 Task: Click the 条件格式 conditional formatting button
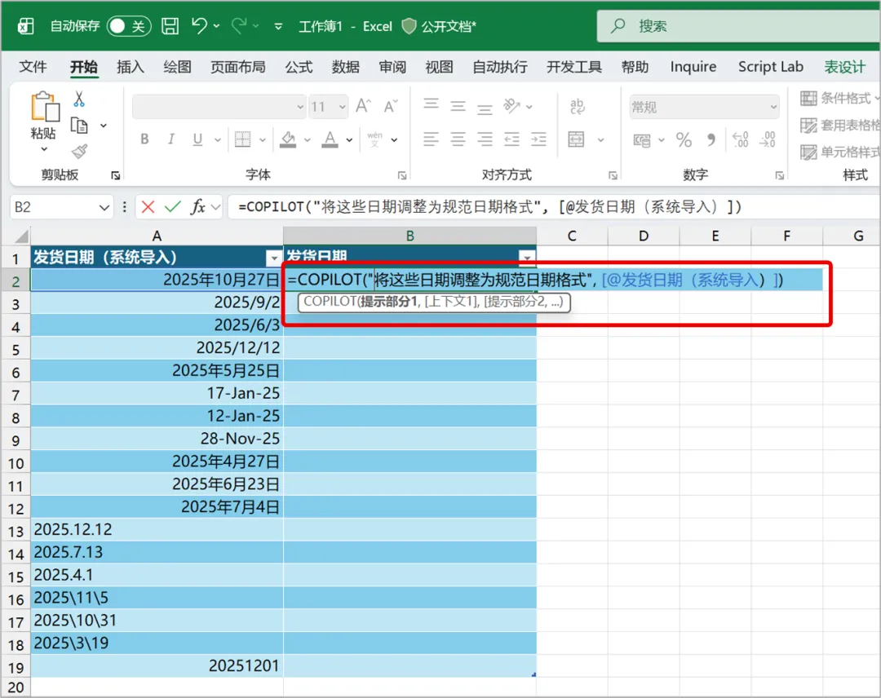(839, 99)
